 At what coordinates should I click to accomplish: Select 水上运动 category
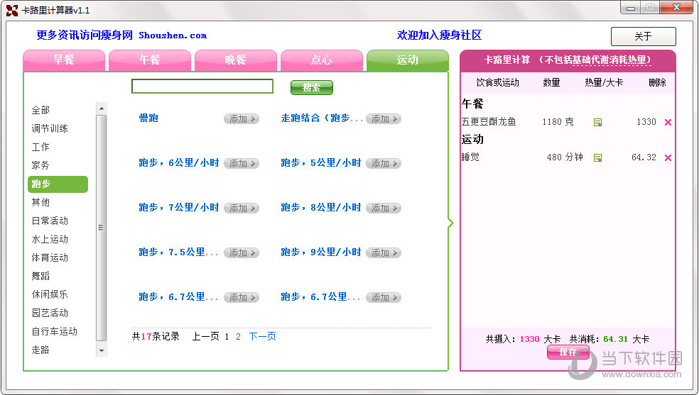50,239
